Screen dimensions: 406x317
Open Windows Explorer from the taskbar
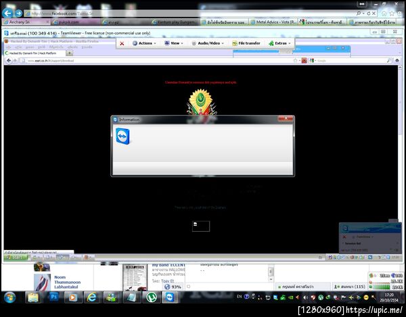(33, 297)
